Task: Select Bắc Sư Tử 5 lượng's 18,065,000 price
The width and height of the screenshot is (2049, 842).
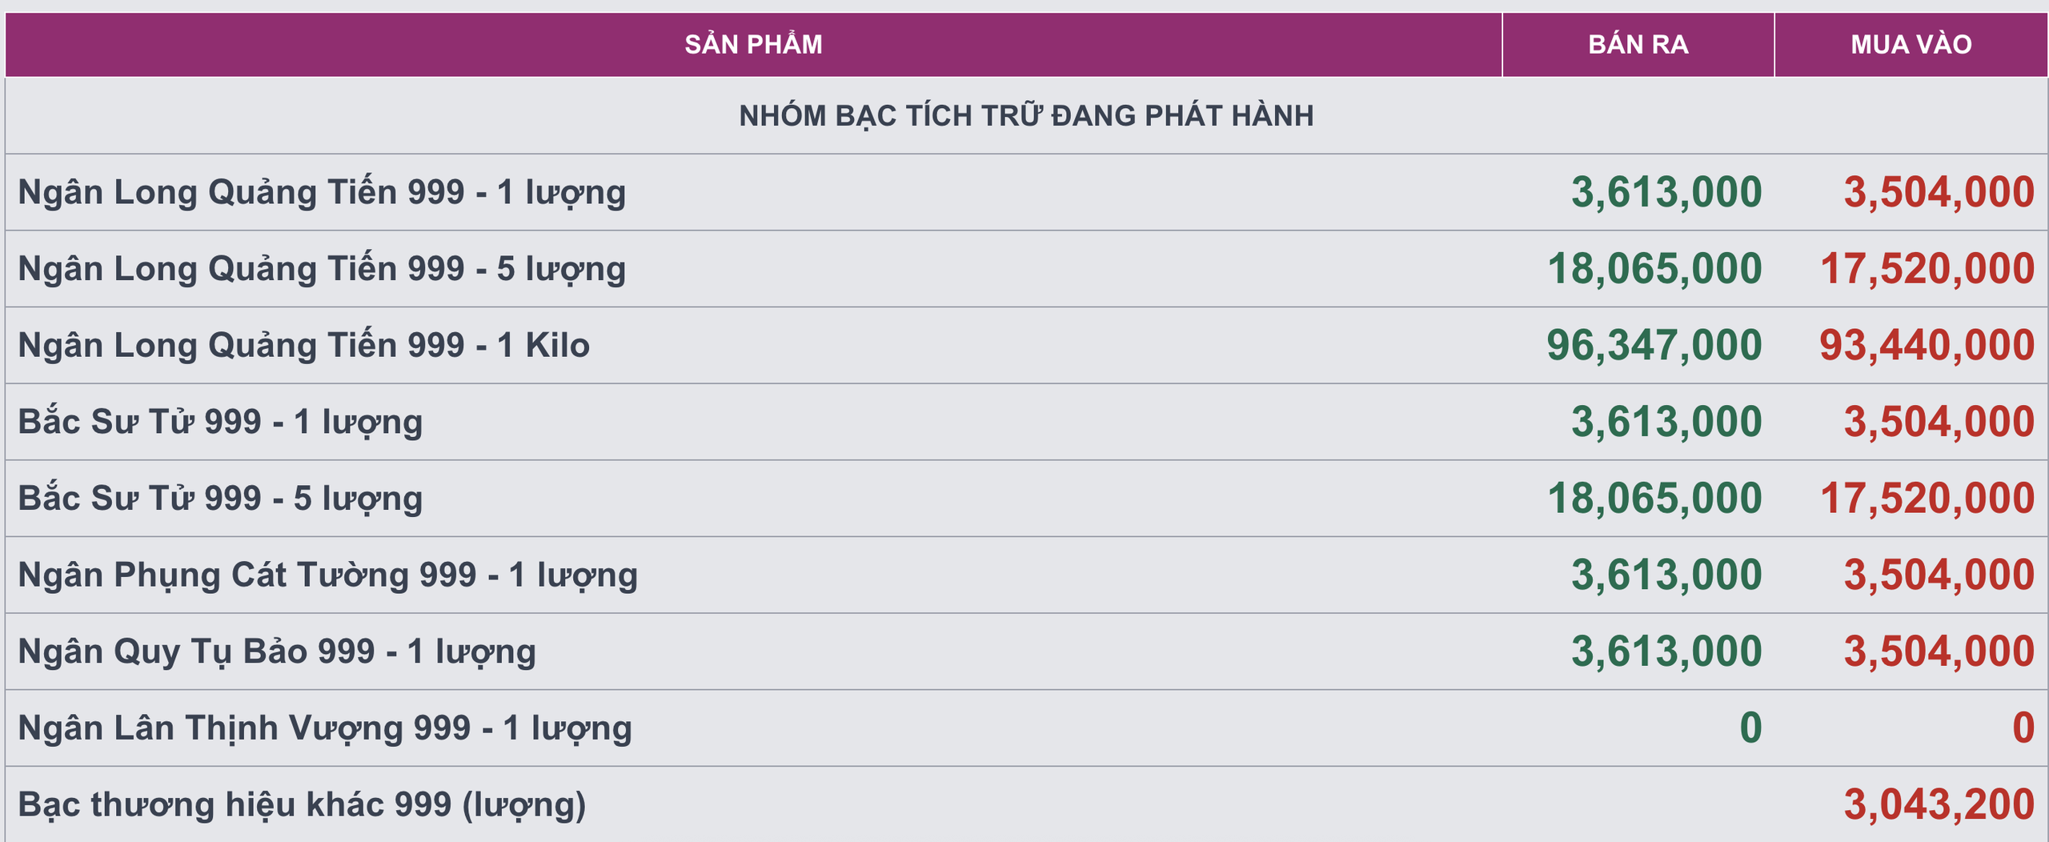Action: [x=1654, y=498]
